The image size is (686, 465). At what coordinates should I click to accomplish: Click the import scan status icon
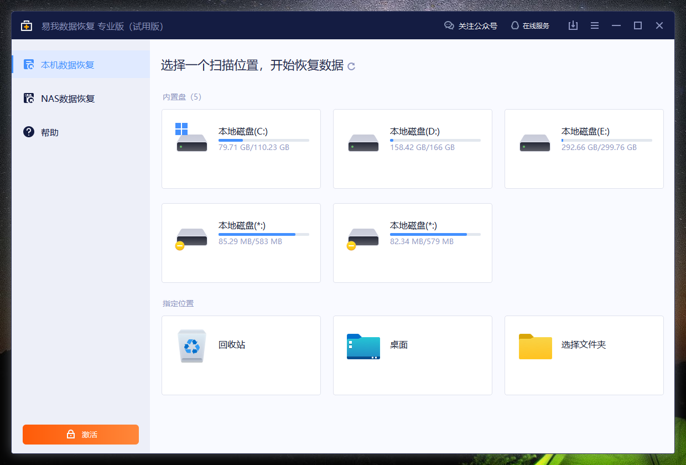[x=573, y=25]
